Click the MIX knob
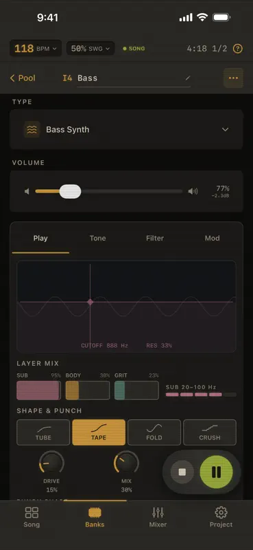The image size is (253, 550). click(126, 463)
